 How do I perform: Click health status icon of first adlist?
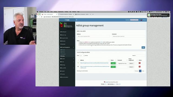coord(78,63)
